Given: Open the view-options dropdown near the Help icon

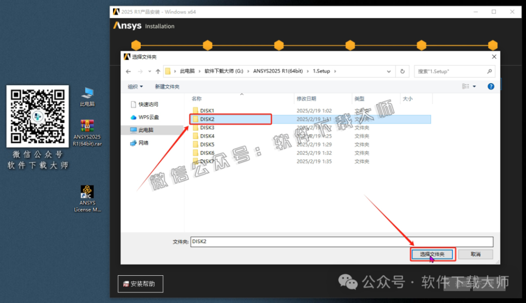Looking at the screenshot, I should click(x=474, y=86).
